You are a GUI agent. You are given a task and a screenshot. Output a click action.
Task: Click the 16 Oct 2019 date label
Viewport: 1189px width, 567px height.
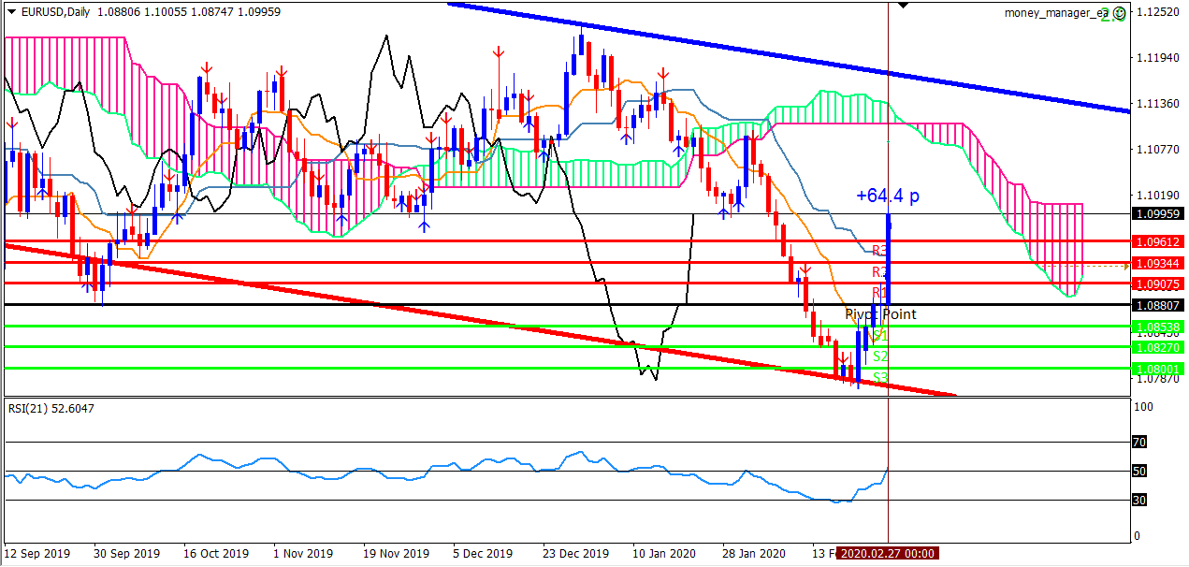click(x=215, y=553)
